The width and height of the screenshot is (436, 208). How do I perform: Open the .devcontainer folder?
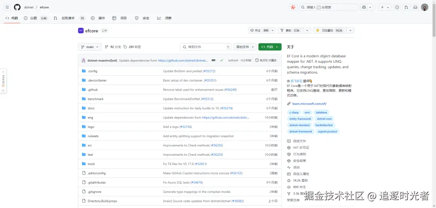(97, 80)
